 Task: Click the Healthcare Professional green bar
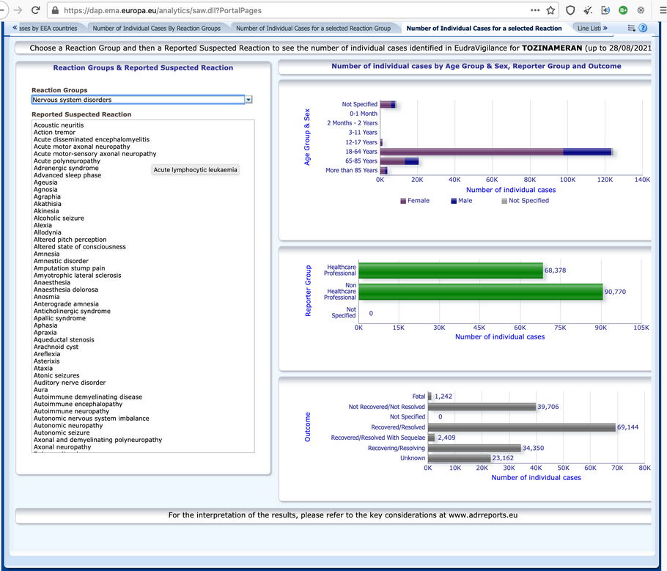click(451, 270)
